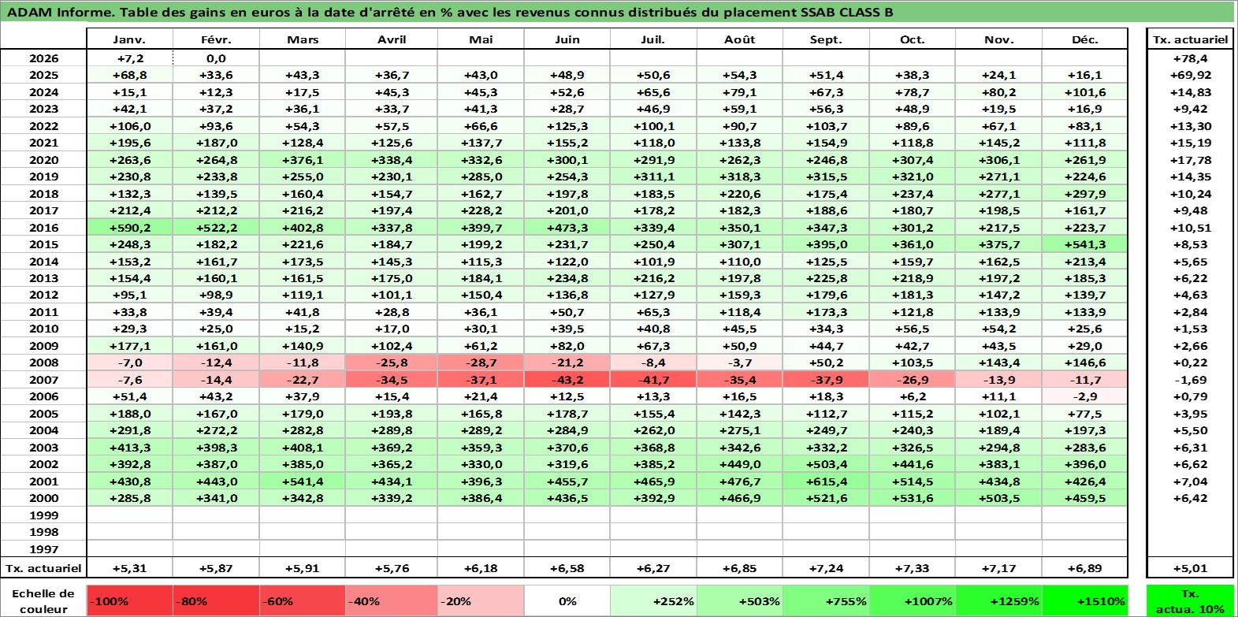This screenshot has height=617, width=1238.
Task: Click the +503,4 cell for September 2002
Action: click(826, 464)
